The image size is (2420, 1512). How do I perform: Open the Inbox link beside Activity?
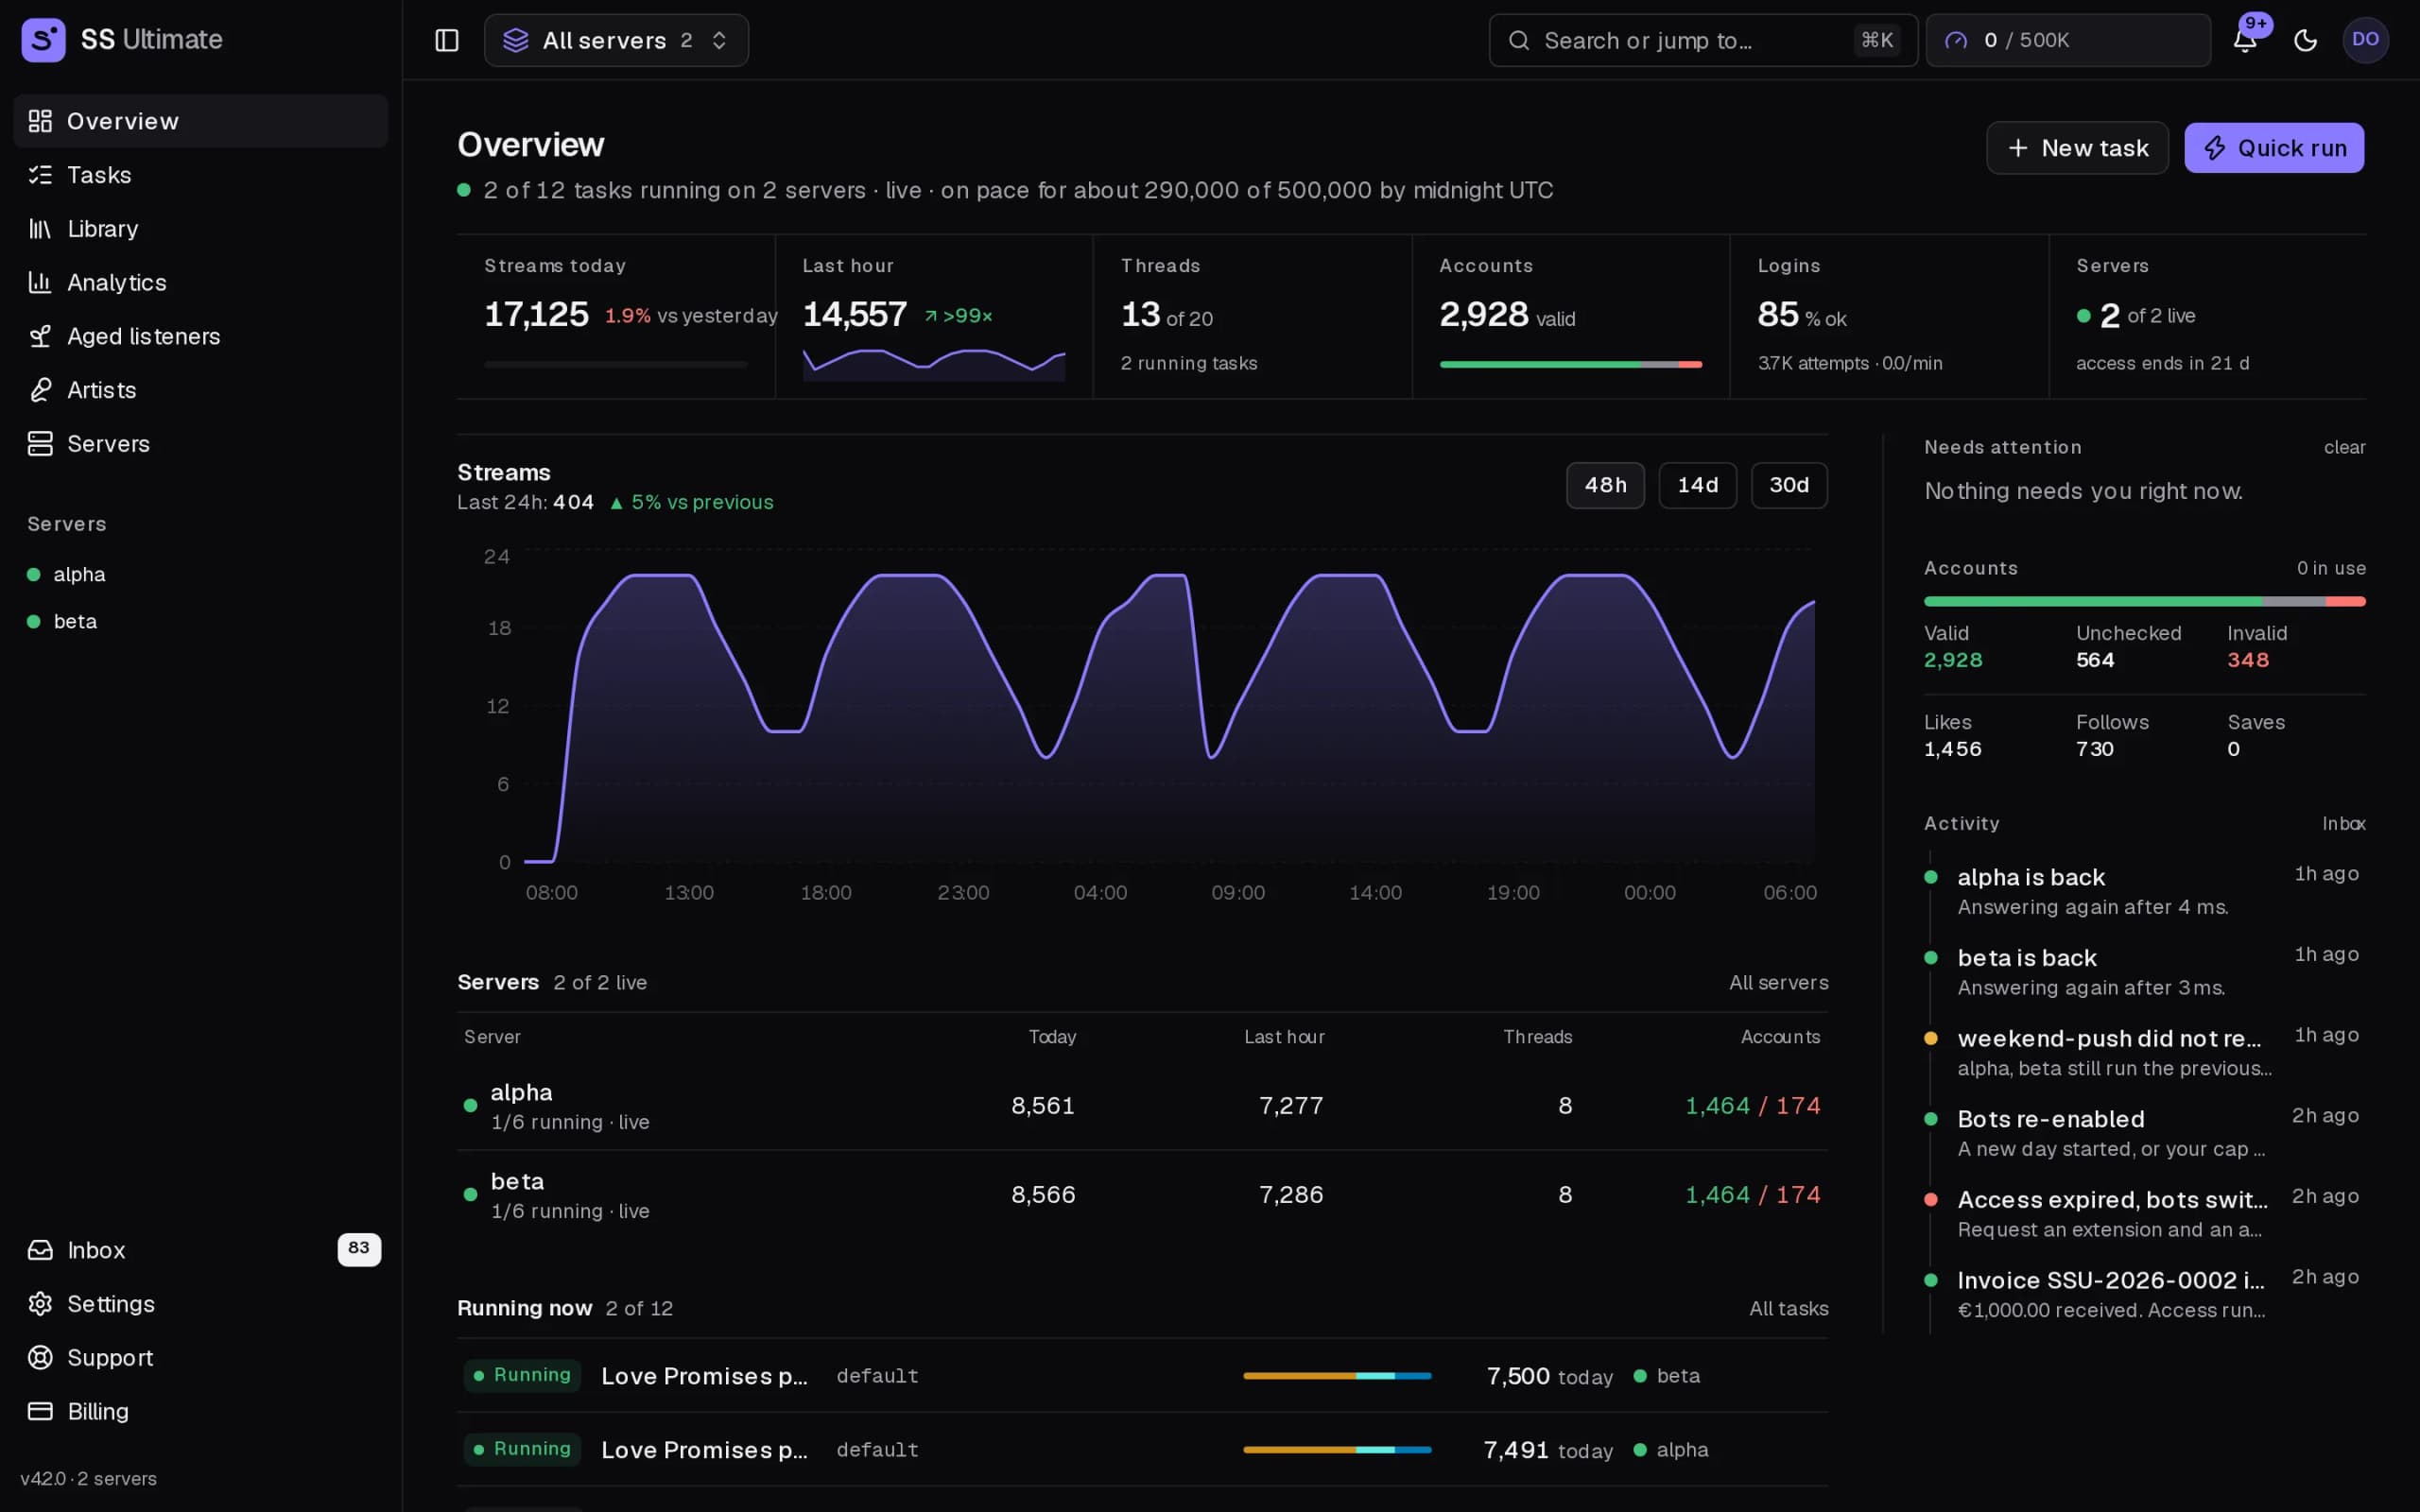[x=2343, y=823]
